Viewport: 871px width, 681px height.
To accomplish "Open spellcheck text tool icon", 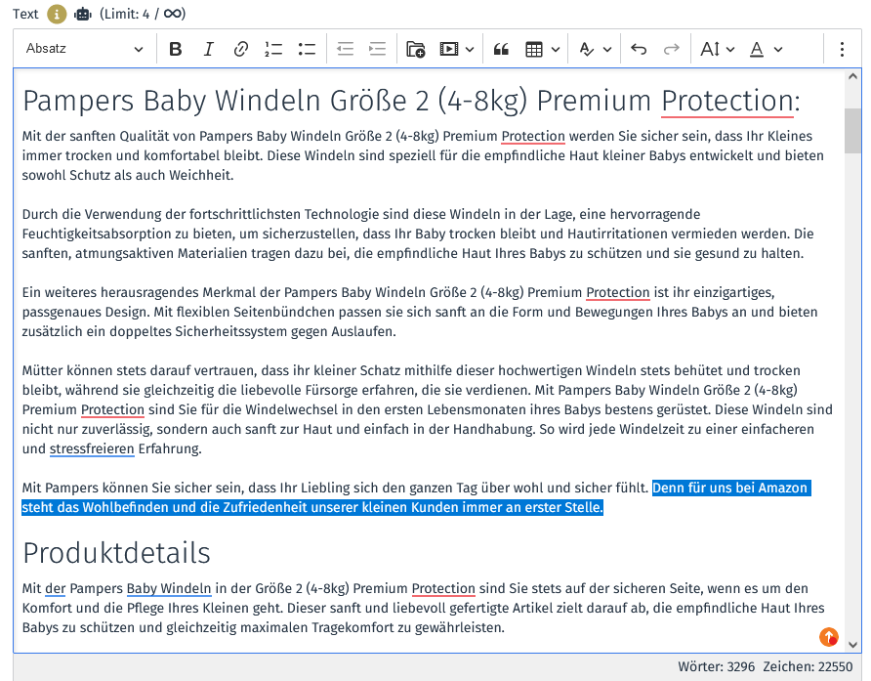I will click(x=587, y=50).
